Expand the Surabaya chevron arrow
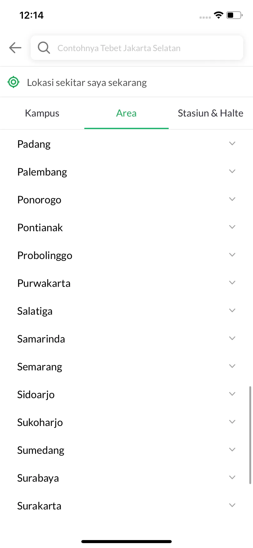The height and width of the screenshot is (548, 253). [x=232, y=477]
